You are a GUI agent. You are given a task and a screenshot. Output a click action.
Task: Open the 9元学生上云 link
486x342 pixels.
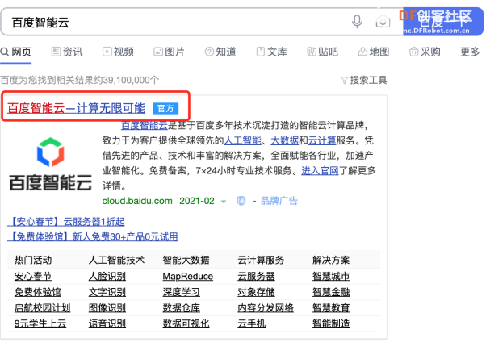point(40,323)
